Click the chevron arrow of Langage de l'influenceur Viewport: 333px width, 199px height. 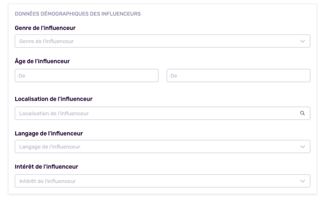303,147
